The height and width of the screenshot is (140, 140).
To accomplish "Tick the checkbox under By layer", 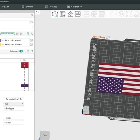I will tap(4, 113).
